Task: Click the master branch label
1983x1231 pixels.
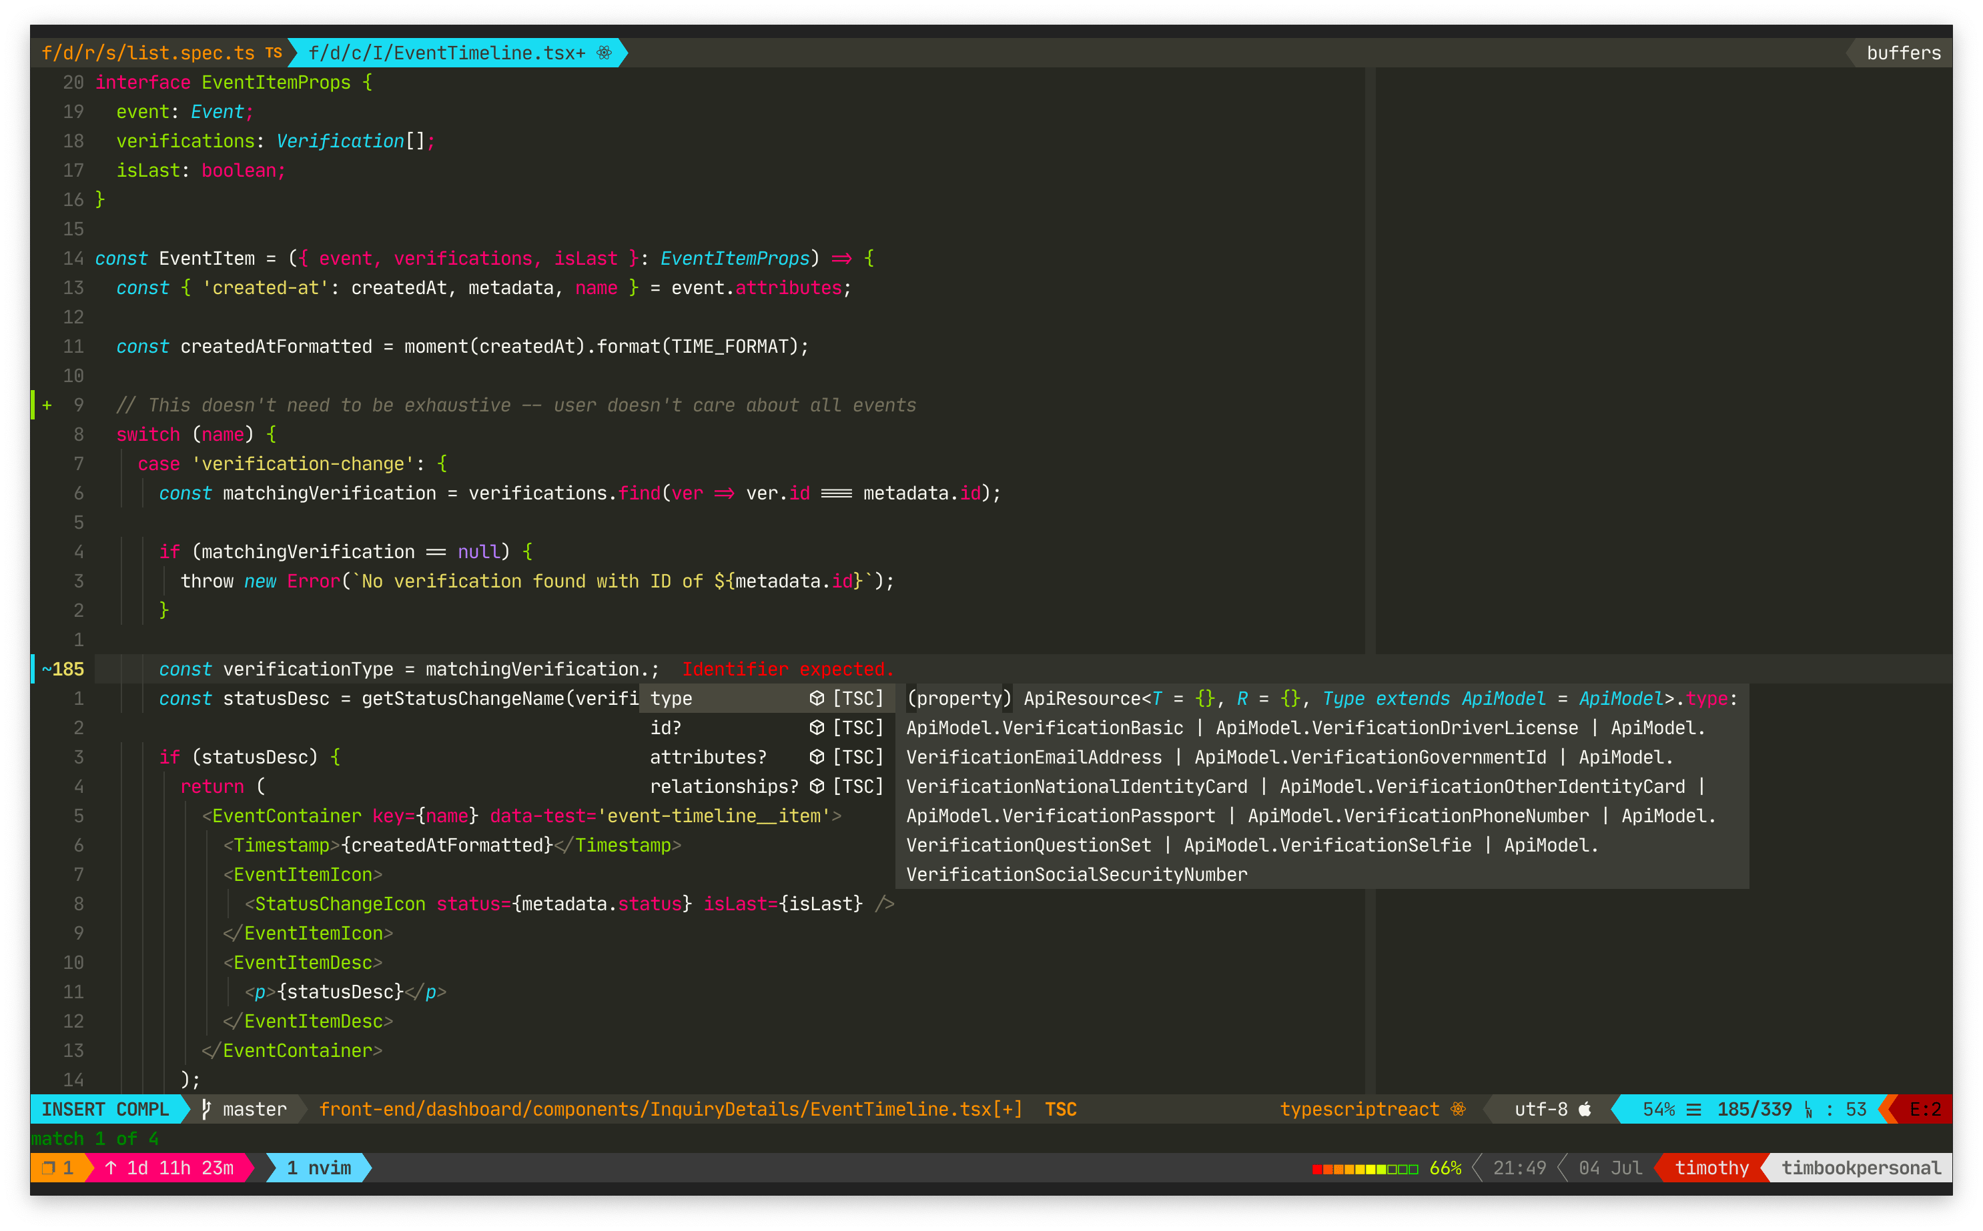Action: click(255, 1109)
